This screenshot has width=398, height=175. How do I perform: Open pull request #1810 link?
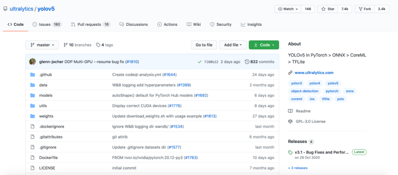132,62
